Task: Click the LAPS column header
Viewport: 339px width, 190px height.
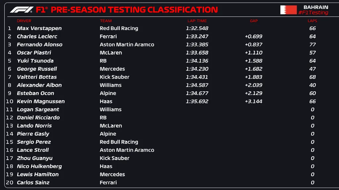Action: click(x=312, y=21)
